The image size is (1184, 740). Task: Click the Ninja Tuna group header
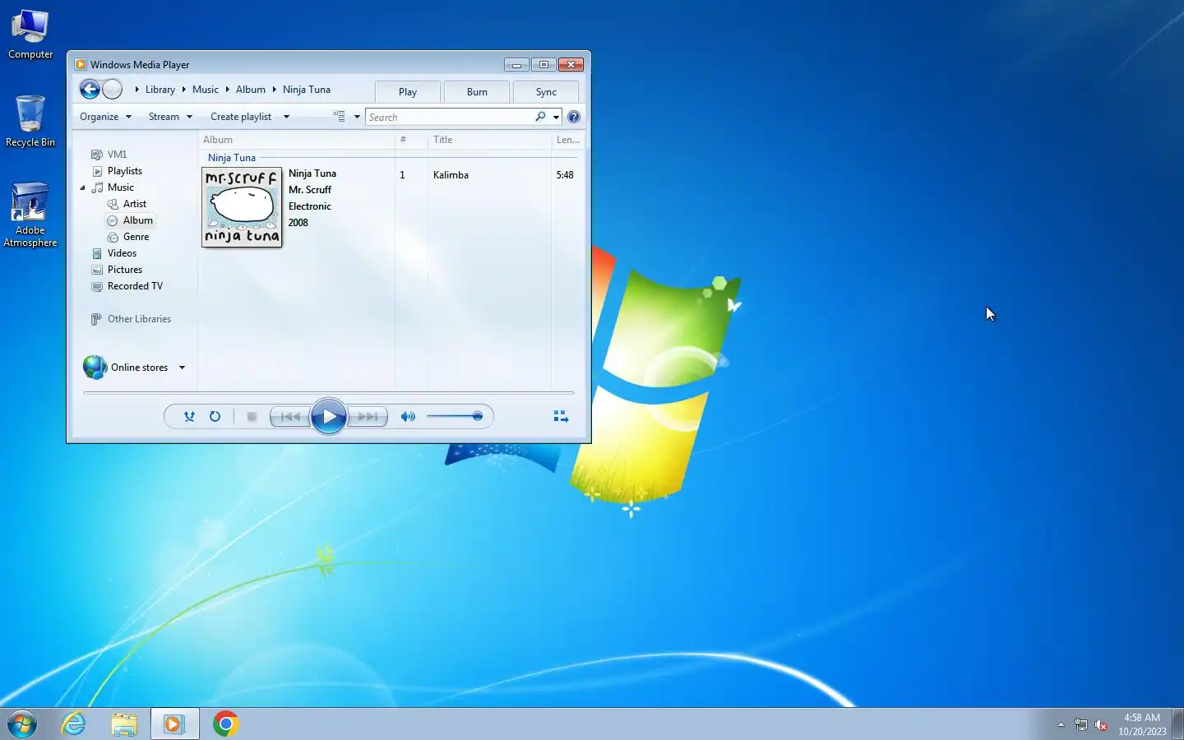click(x=232, y=158)
